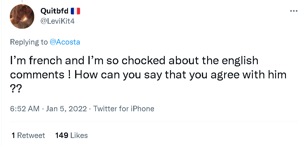Screen dimensions: 298x146
Task: Click the number 1 in the retweet count
Action: point(13,135)
